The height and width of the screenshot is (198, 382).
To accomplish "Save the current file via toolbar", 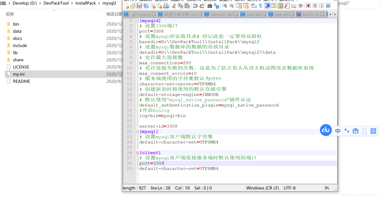I will [x=139, y=6].
